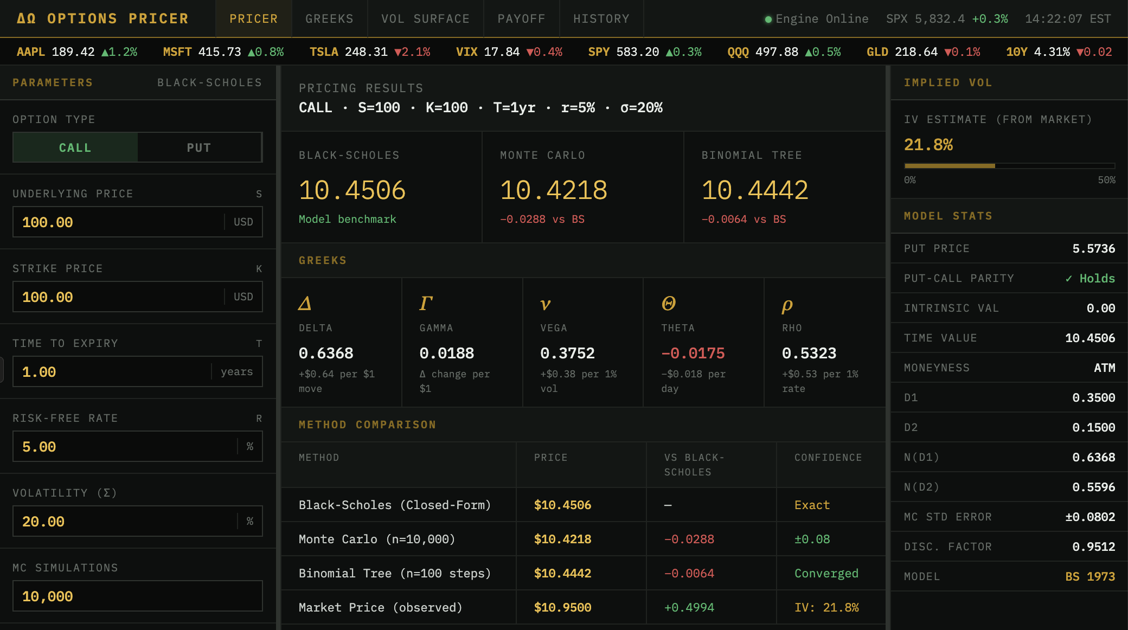Click the Black-Scholes 10.4506 price card
Screen dimensions: 1128x630
pyautogui.click(x=382, y=187)
